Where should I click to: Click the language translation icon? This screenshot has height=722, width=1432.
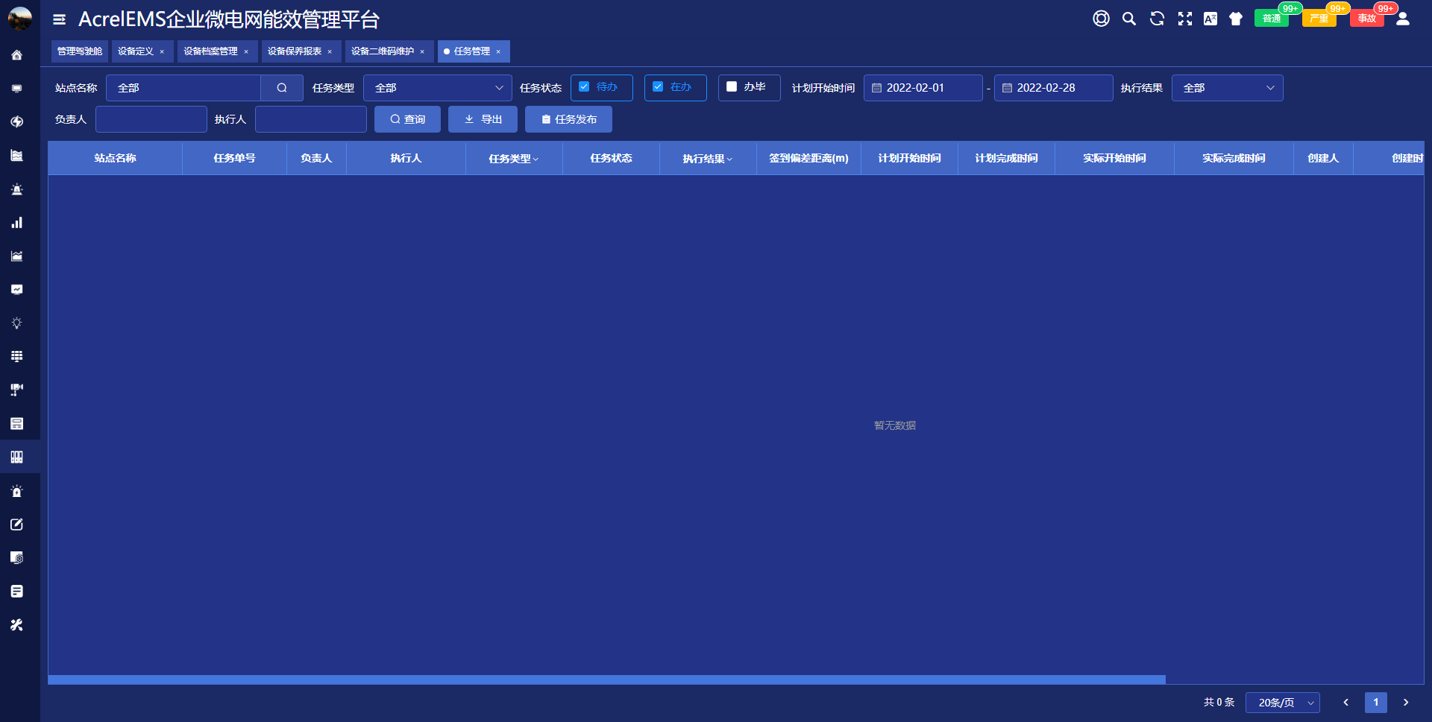(1210, 19)
